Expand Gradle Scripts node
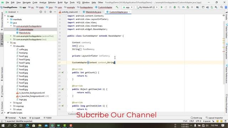Image resolution: width=228 pixels, height=128 pixels. pyautogui.click(x=5, y=113)
